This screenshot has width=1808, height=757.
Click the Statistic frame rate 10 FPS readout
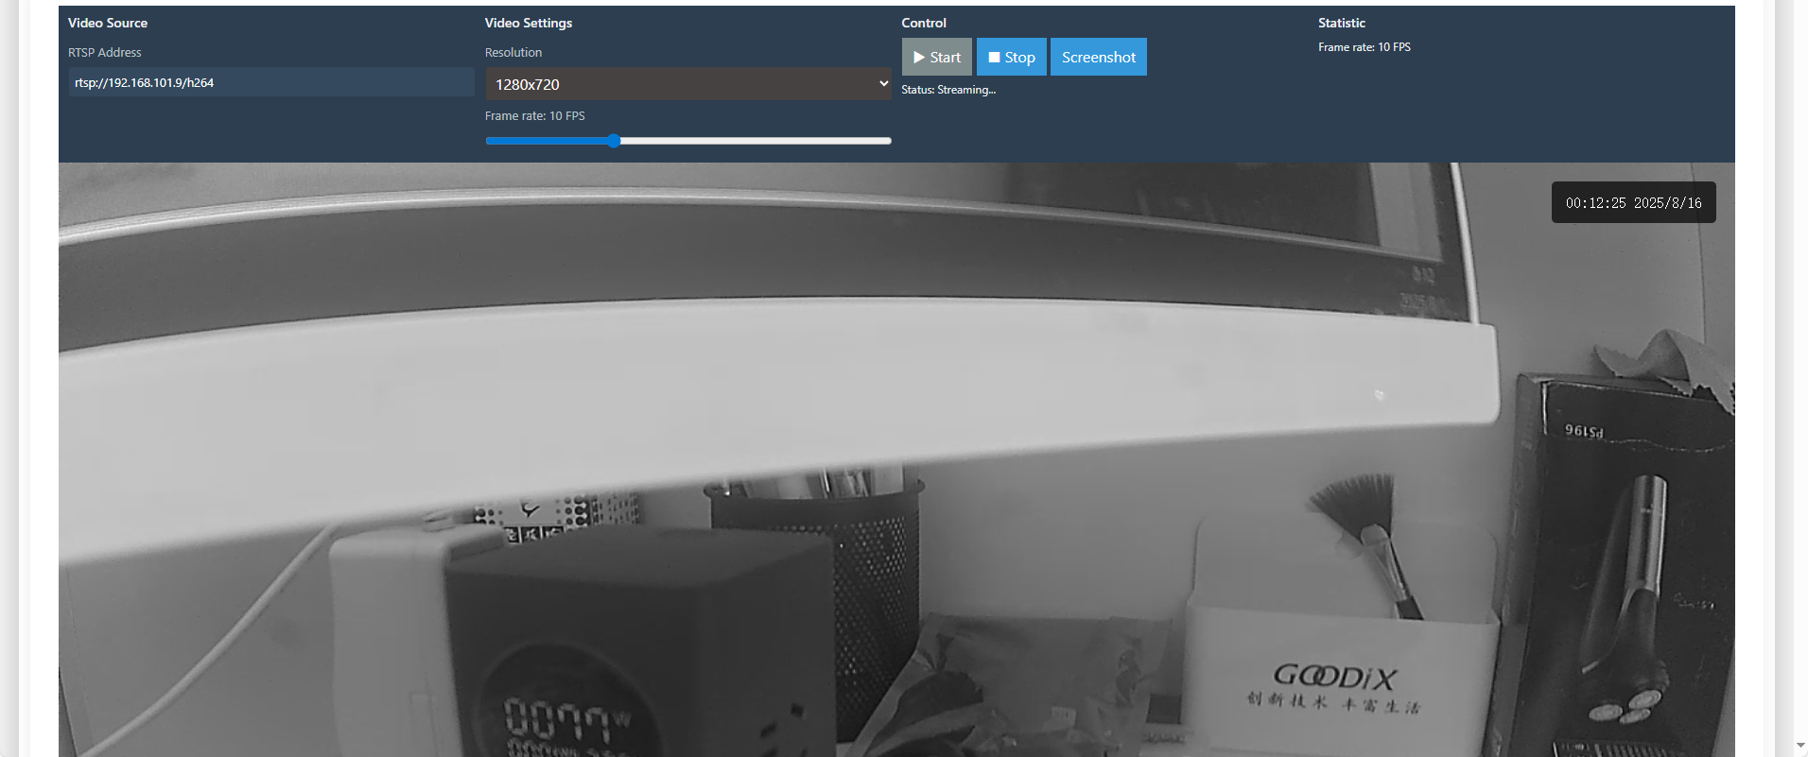[x=1365, y=47]
